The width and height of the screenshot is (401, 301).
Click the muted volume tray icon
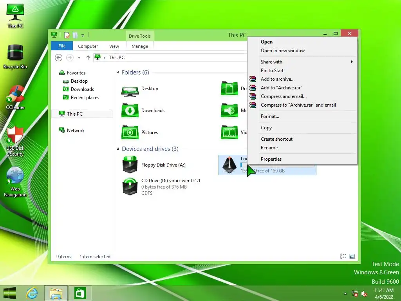pos(364,294)
